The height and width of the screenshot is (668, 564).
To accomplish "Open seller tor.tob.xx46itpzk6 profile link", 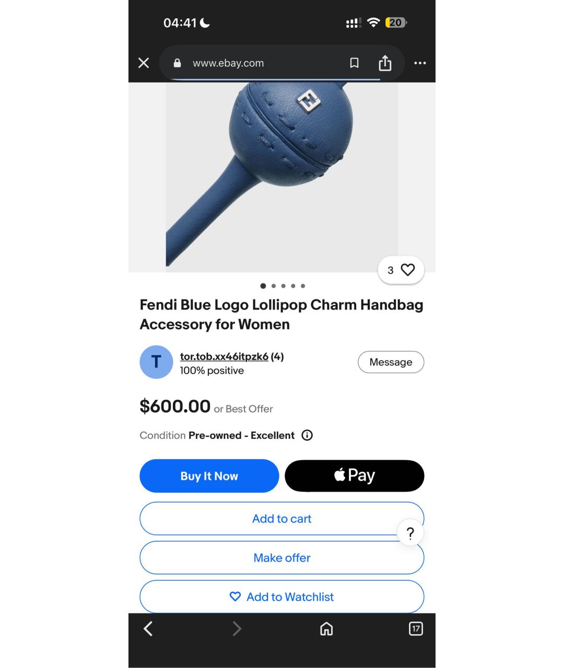I will (x=224, y=356).
